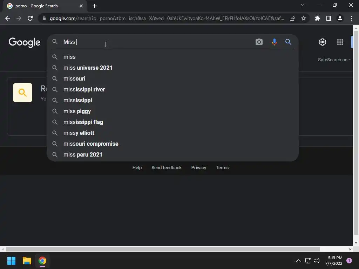Click the horizontal scrollbar right arrow
This screenshot has width=359, height=269.
(350, 249)
